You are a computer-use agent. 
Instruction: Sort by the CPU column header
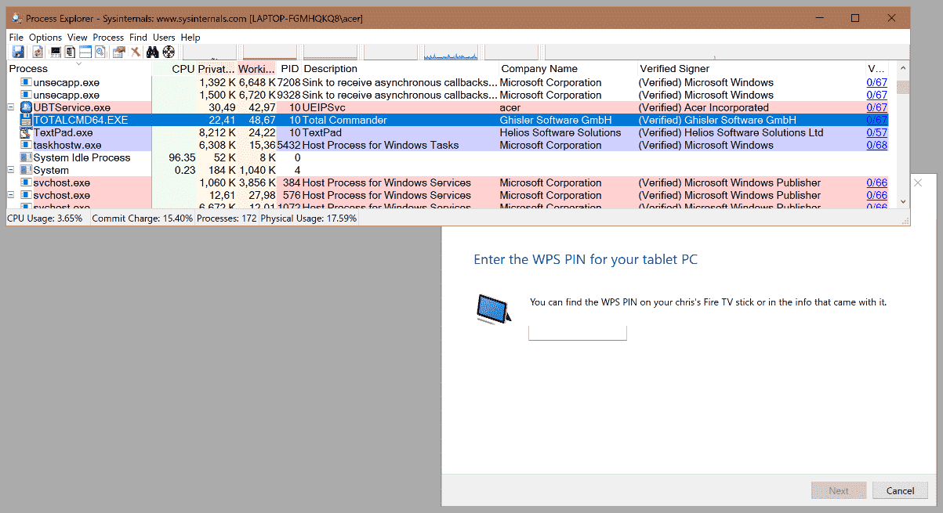[x=173, y=69]
